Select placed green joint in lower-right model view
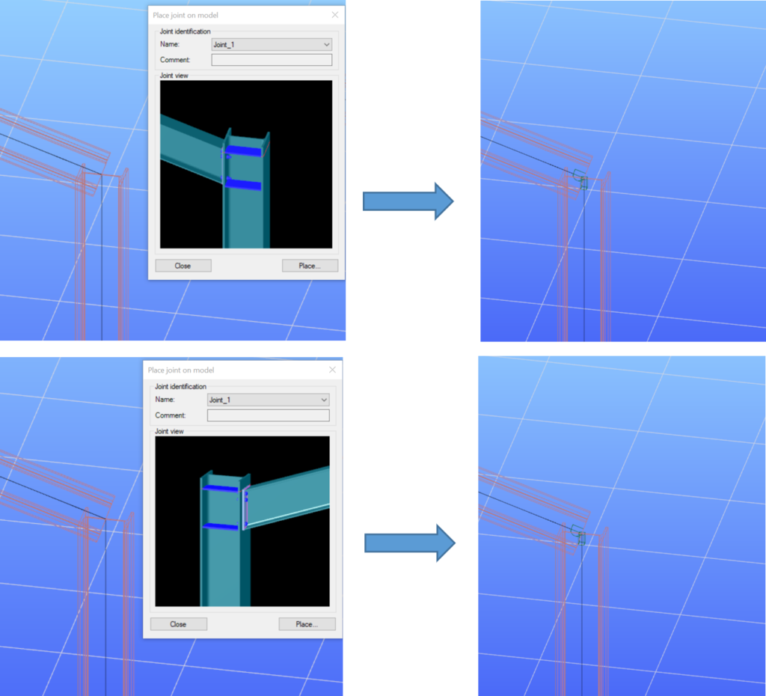The image size is (766, 696). [578, 534]
